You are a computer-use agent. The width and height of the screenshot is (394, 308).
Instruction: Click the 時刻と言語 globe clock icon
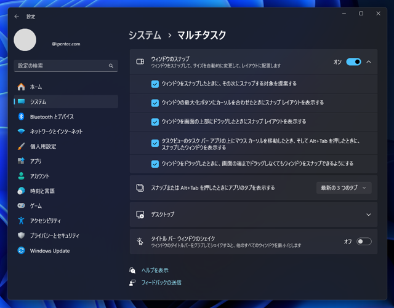click(x=21, y=191)
